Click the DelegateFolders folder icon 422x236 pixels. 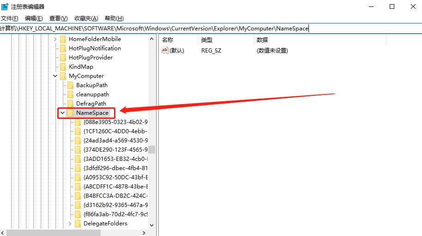[78, 224]
